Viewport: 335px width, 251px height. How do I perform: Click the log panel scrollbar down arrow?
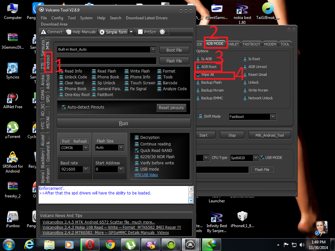pyautogui.click(x=191, y=201)
